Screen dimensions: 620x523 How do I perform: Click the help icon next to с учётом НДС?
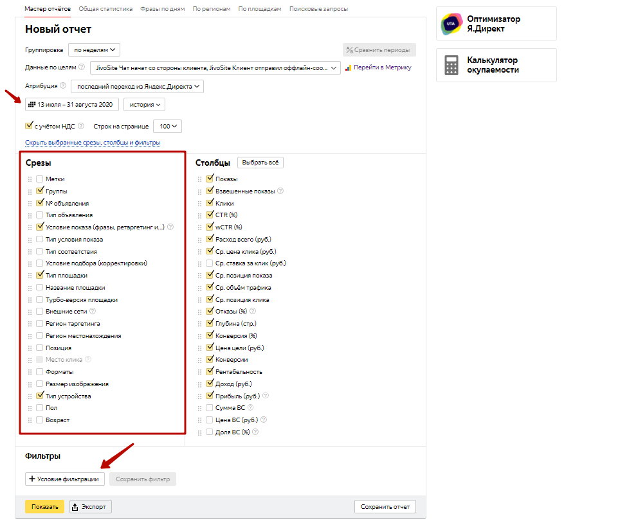pyautogui.click(x=81, y=126)
